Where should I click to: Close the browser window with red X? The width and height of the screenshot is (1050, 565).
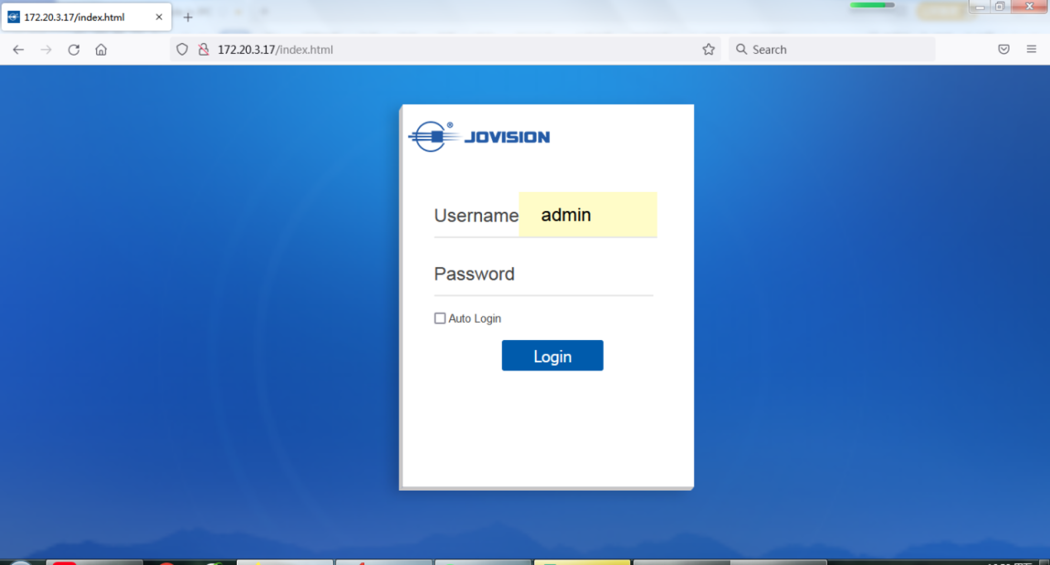[x=1029, y=6]
